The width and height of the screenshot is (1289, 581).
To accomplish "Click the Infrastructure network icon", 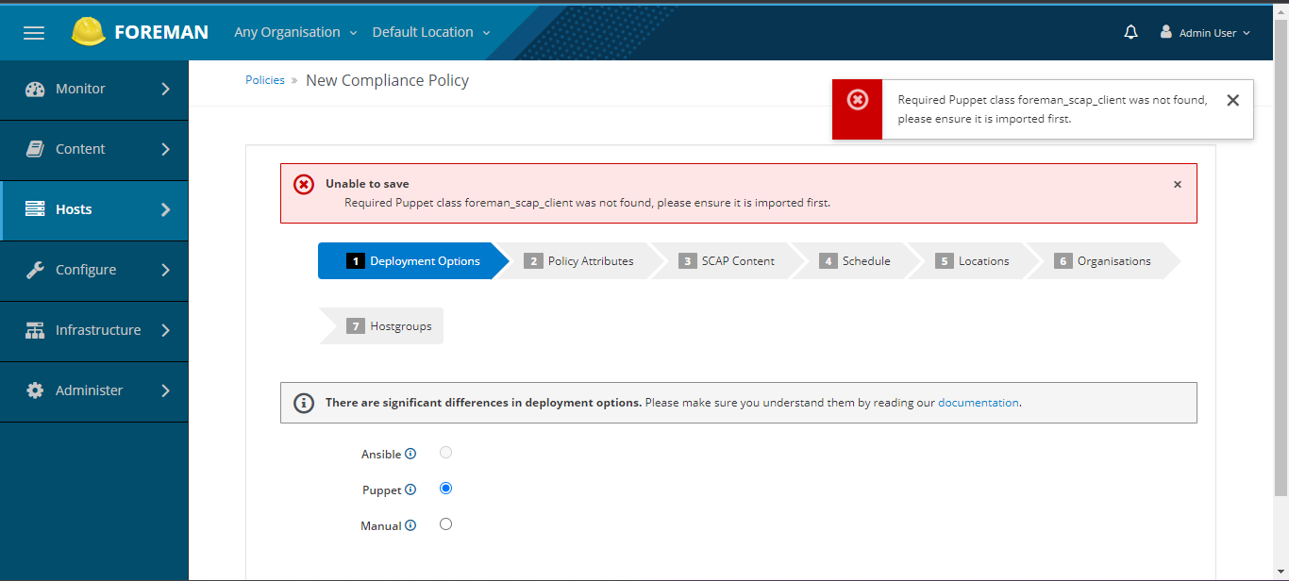I will click(35, 330).
